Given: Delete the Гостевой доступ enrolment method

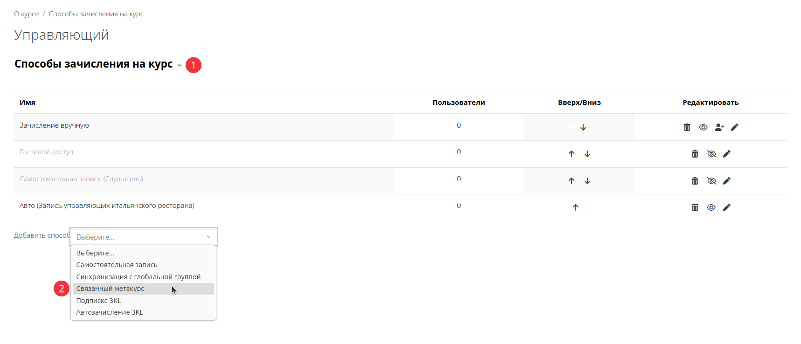Looking at the screenshot, I should pos(695,154).
